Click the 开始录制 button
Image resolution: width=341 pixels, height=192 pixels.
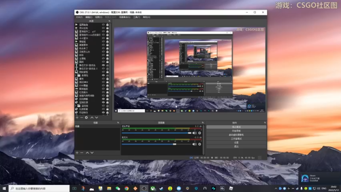pos(236,131)
